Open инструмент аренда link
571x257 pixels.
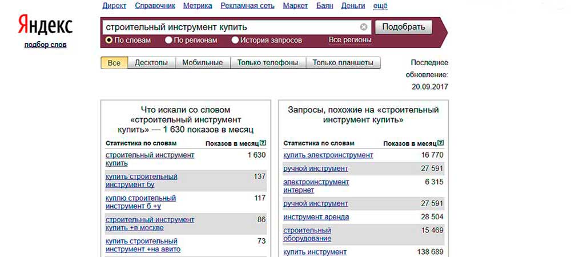pyautogui.click(x=316, y=217)
